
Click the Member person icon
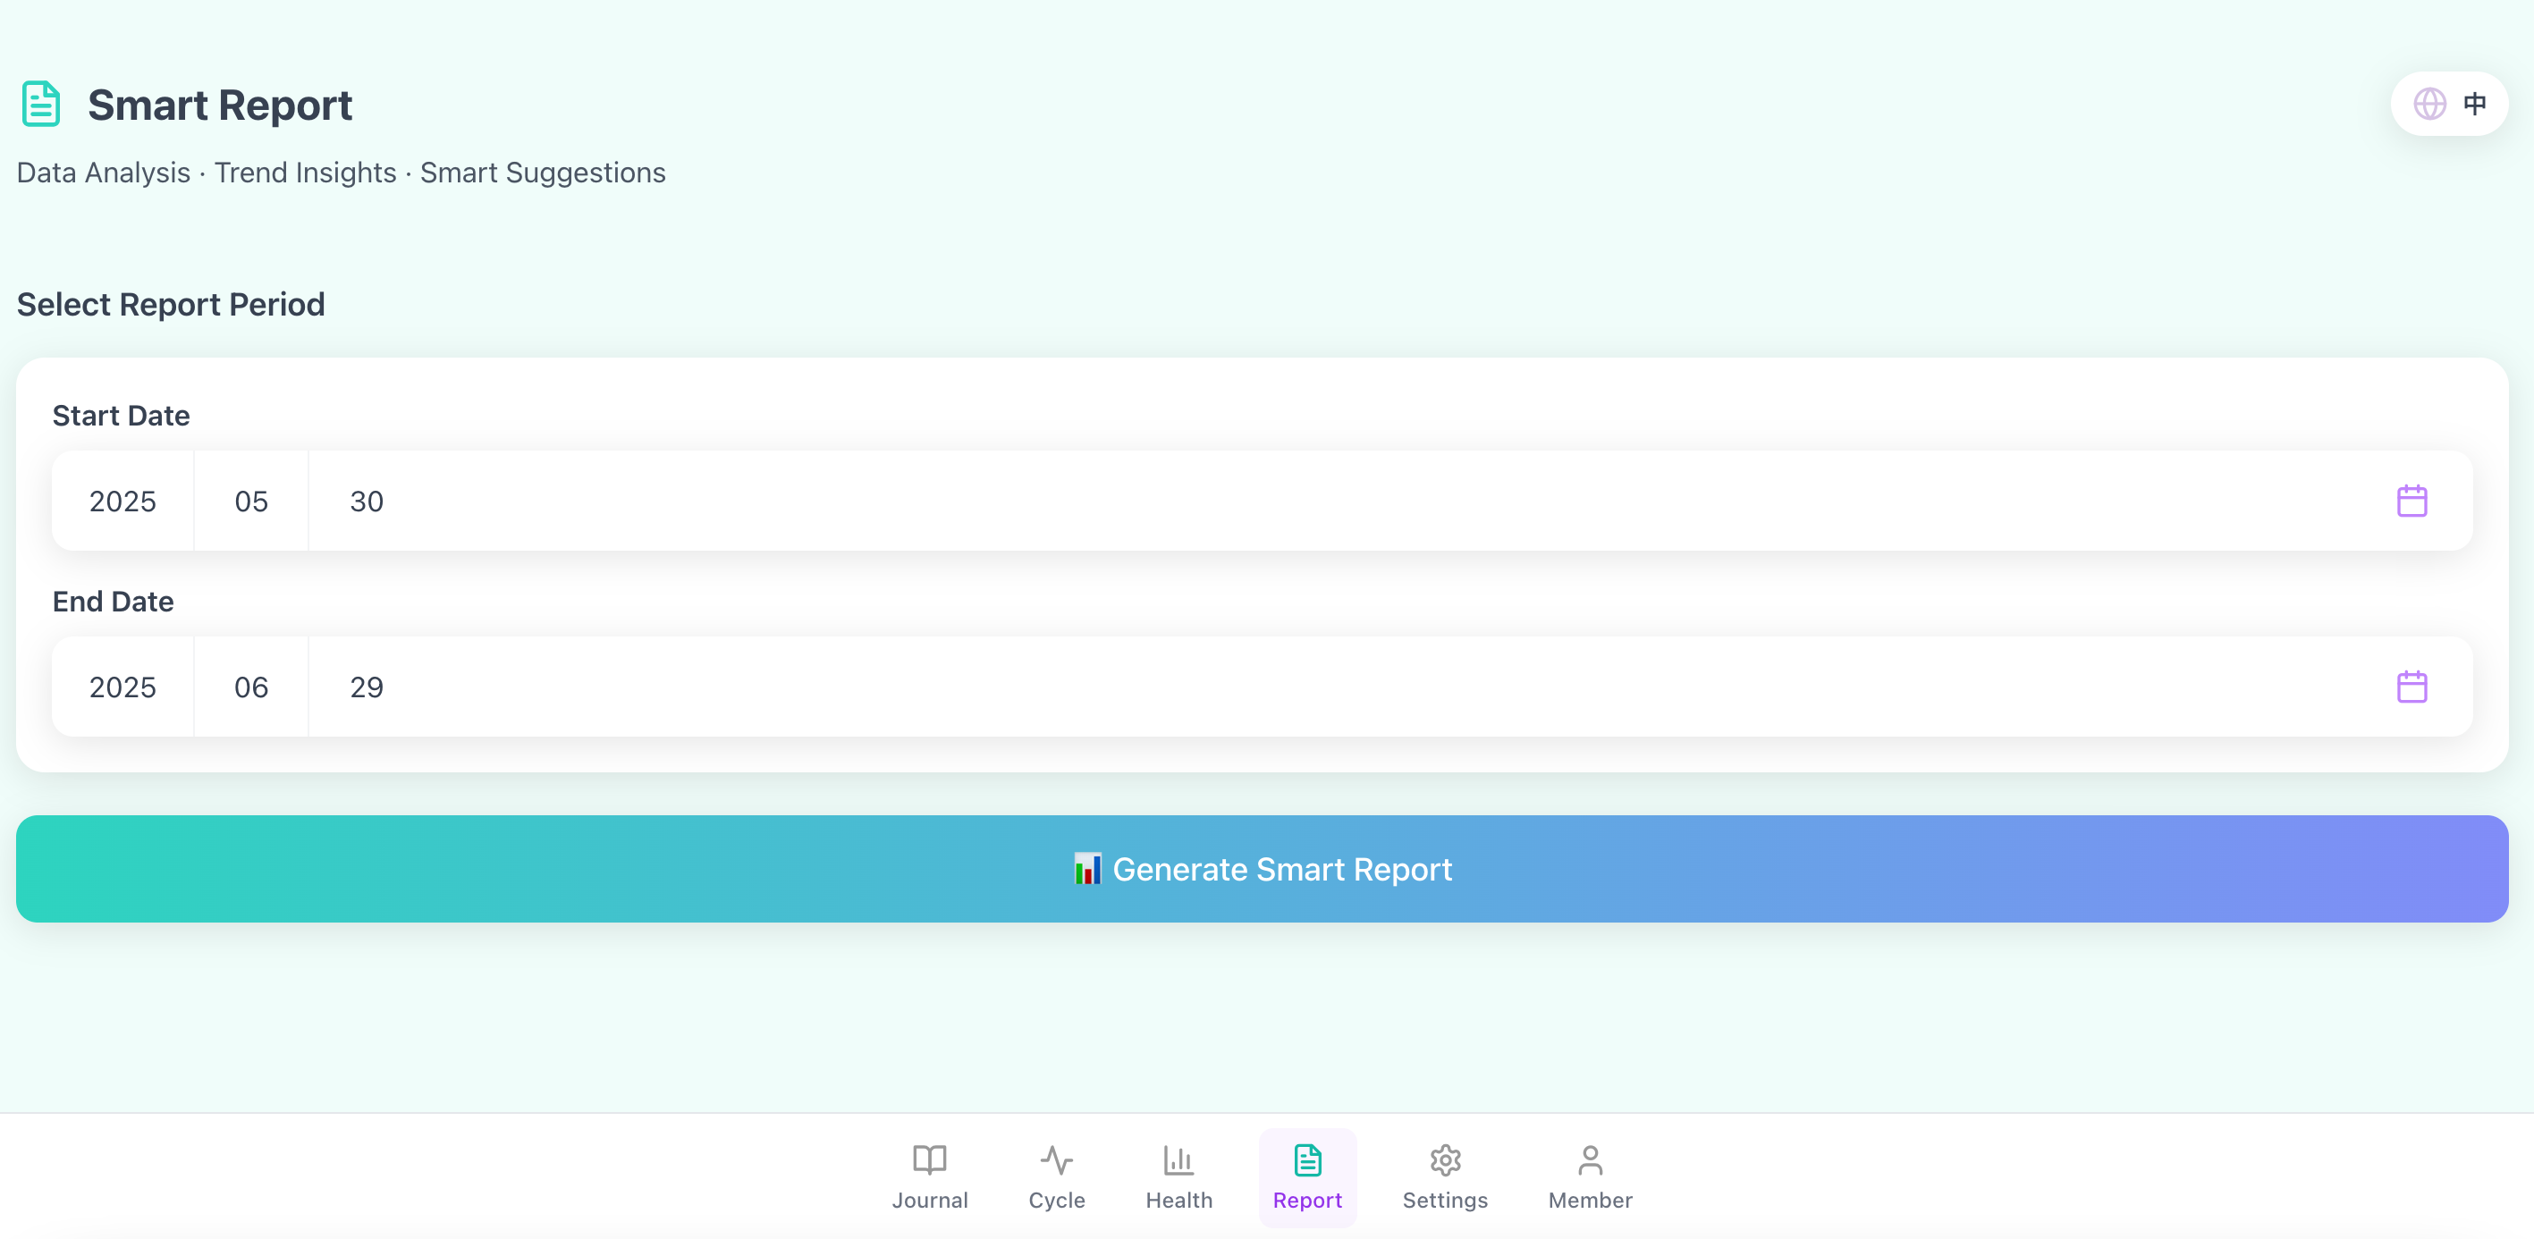(1590, 1160)
